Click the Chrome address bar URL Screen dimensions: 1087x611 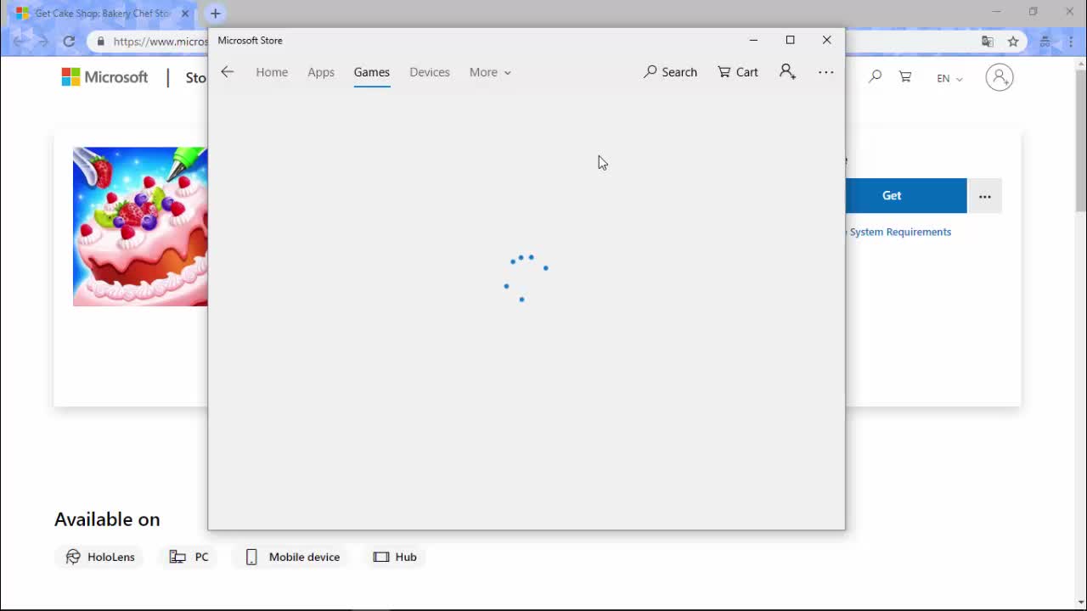(x=161, y=41)
